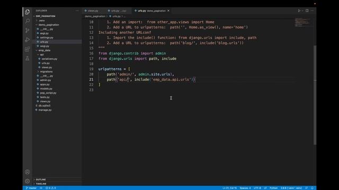Close the urls.py demo_pagination tab
Image resolution: width=339 pixels, height=190 pixels.
[168, 11]
